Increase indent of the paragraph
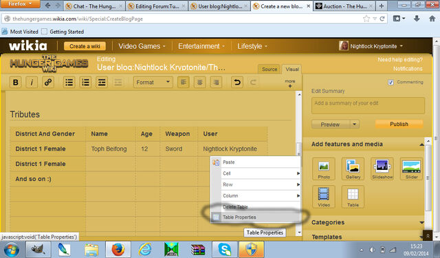Image resolution: width=440 pixels, height=258 pixels. [102, 83]
